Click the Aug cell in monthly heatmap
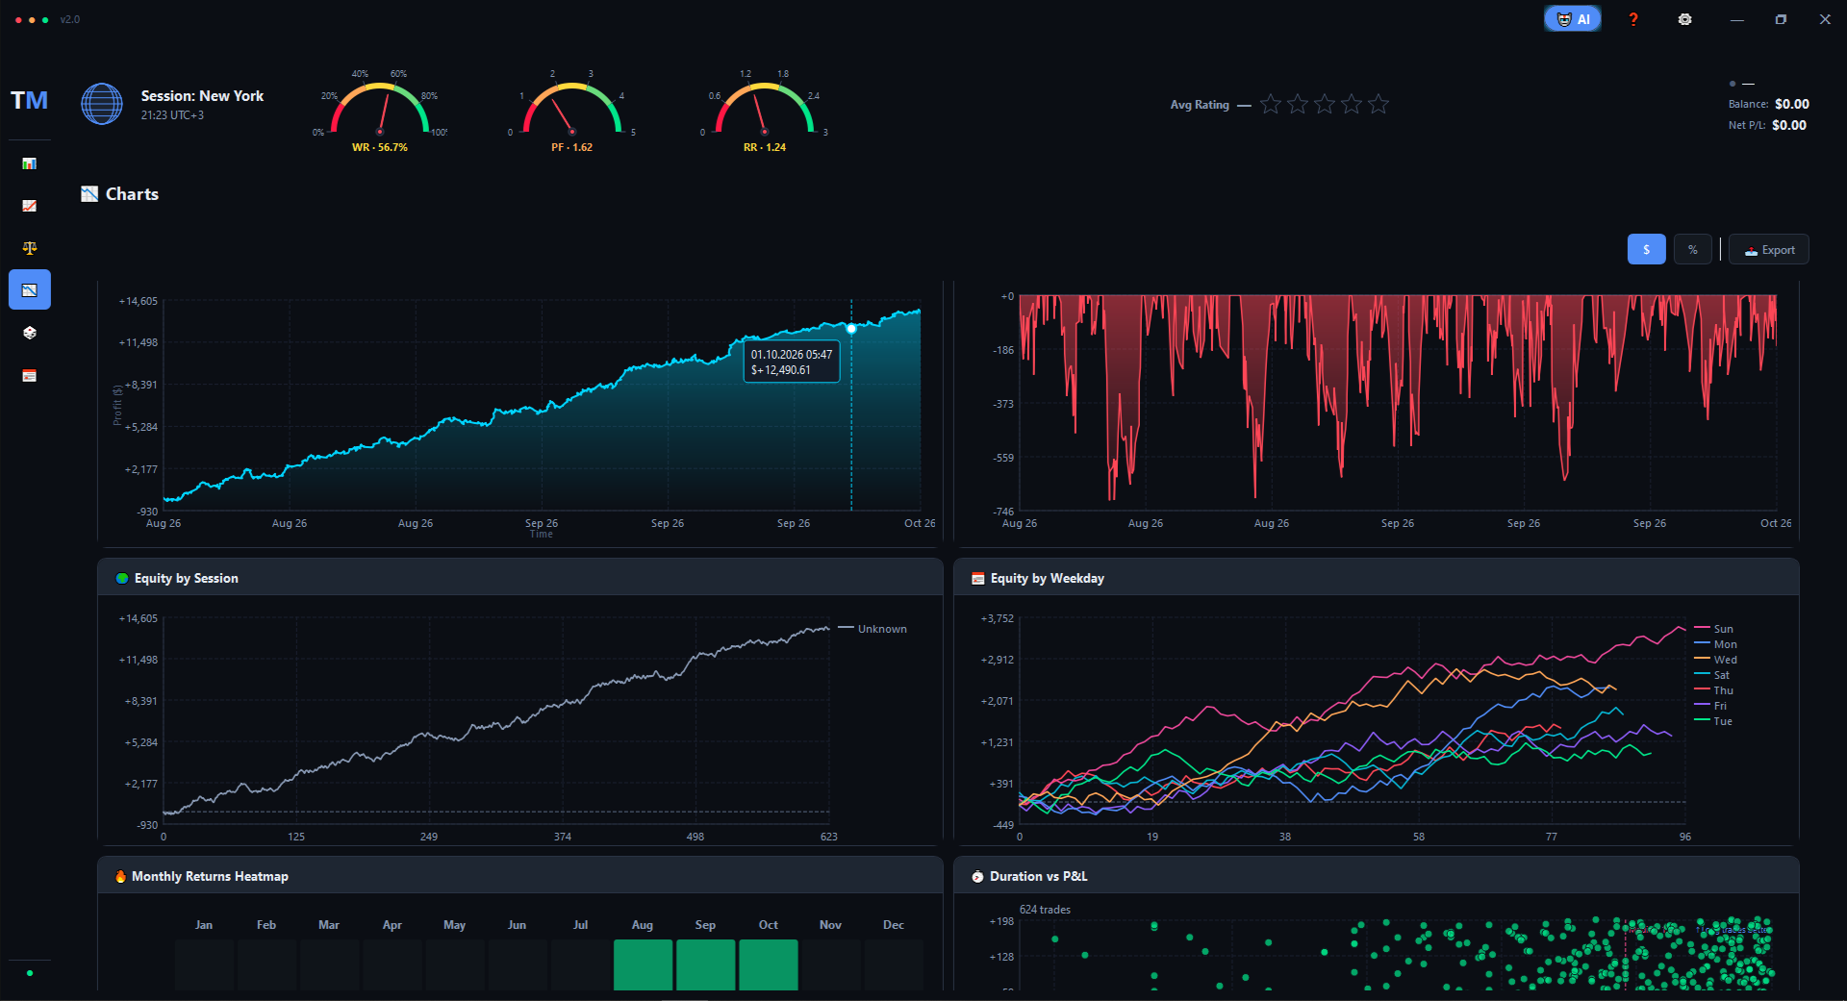The image size is (1847, 1001). (643, 964)
